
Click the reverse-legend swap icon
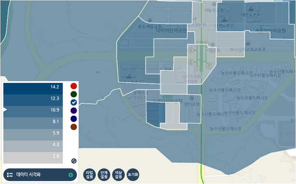tap(74, 161)
